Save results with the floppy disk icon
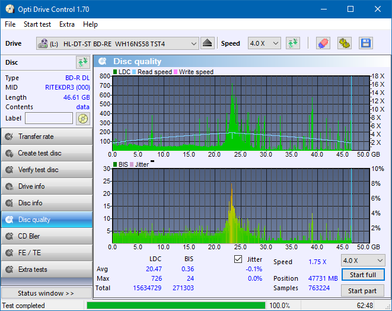Viewport: 392px width, 311px height. point(366,43)
